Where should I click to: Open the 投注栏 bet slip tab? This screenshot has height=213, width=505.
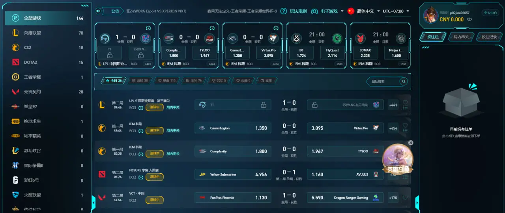433,37
